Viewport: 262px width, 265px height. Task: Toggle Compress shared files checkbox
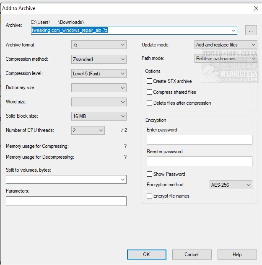149,92
